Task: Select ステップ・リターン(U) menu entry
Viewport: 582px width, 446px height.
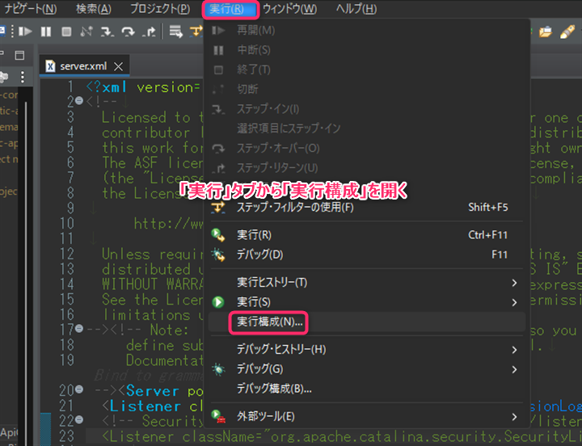Action: click(x=367, y=168)
